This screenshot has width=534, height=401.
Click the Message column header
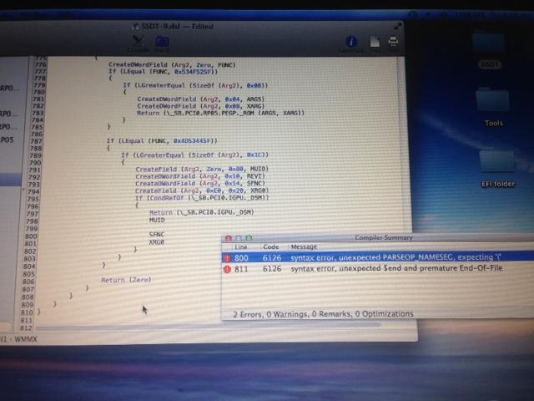(x=304, y=248)
